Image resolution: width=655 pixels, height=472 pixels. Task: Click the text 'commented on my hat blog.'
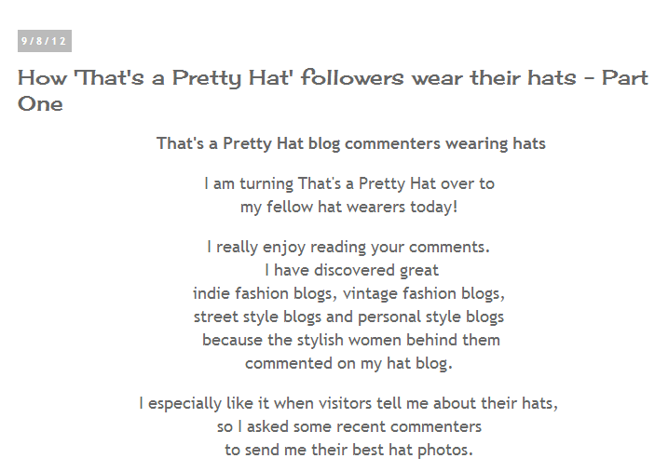348,363
